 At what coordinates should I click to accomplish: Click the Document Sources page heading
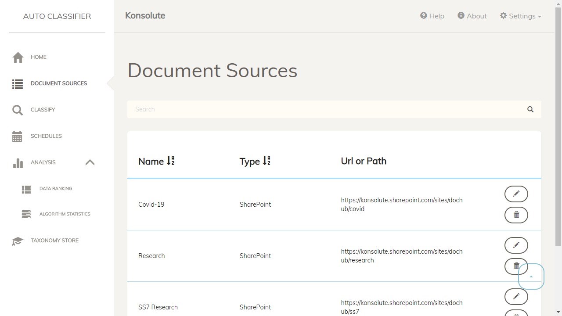pos(213,71)
